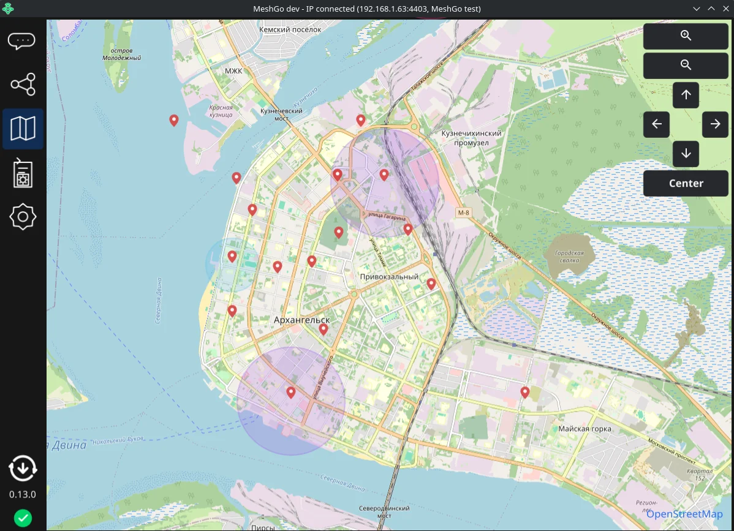This screenshot has height=531, width=734.
Task: Select marker in water near остров Молодежный
Action: pos(173,121)
